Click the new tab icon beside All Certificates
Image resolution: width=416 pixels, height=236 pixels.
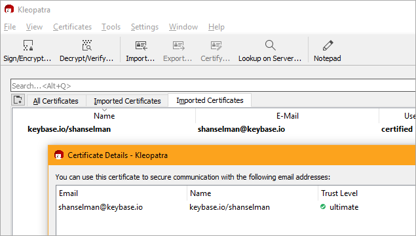click(x=18, y=100)
